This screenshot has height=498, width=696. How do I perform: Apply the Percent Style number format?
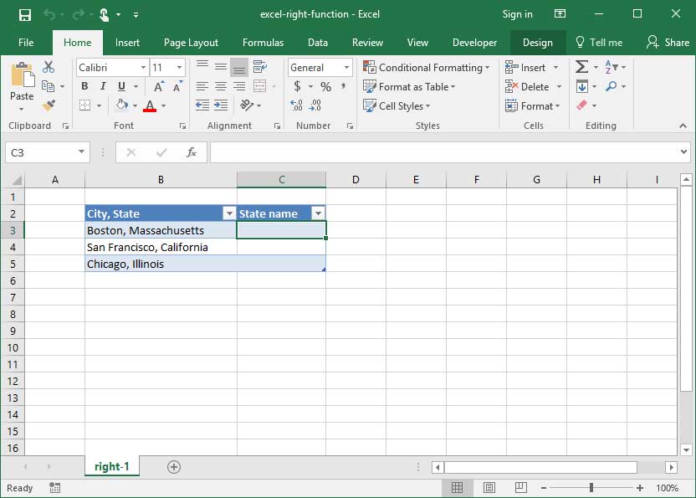[326, 86]
